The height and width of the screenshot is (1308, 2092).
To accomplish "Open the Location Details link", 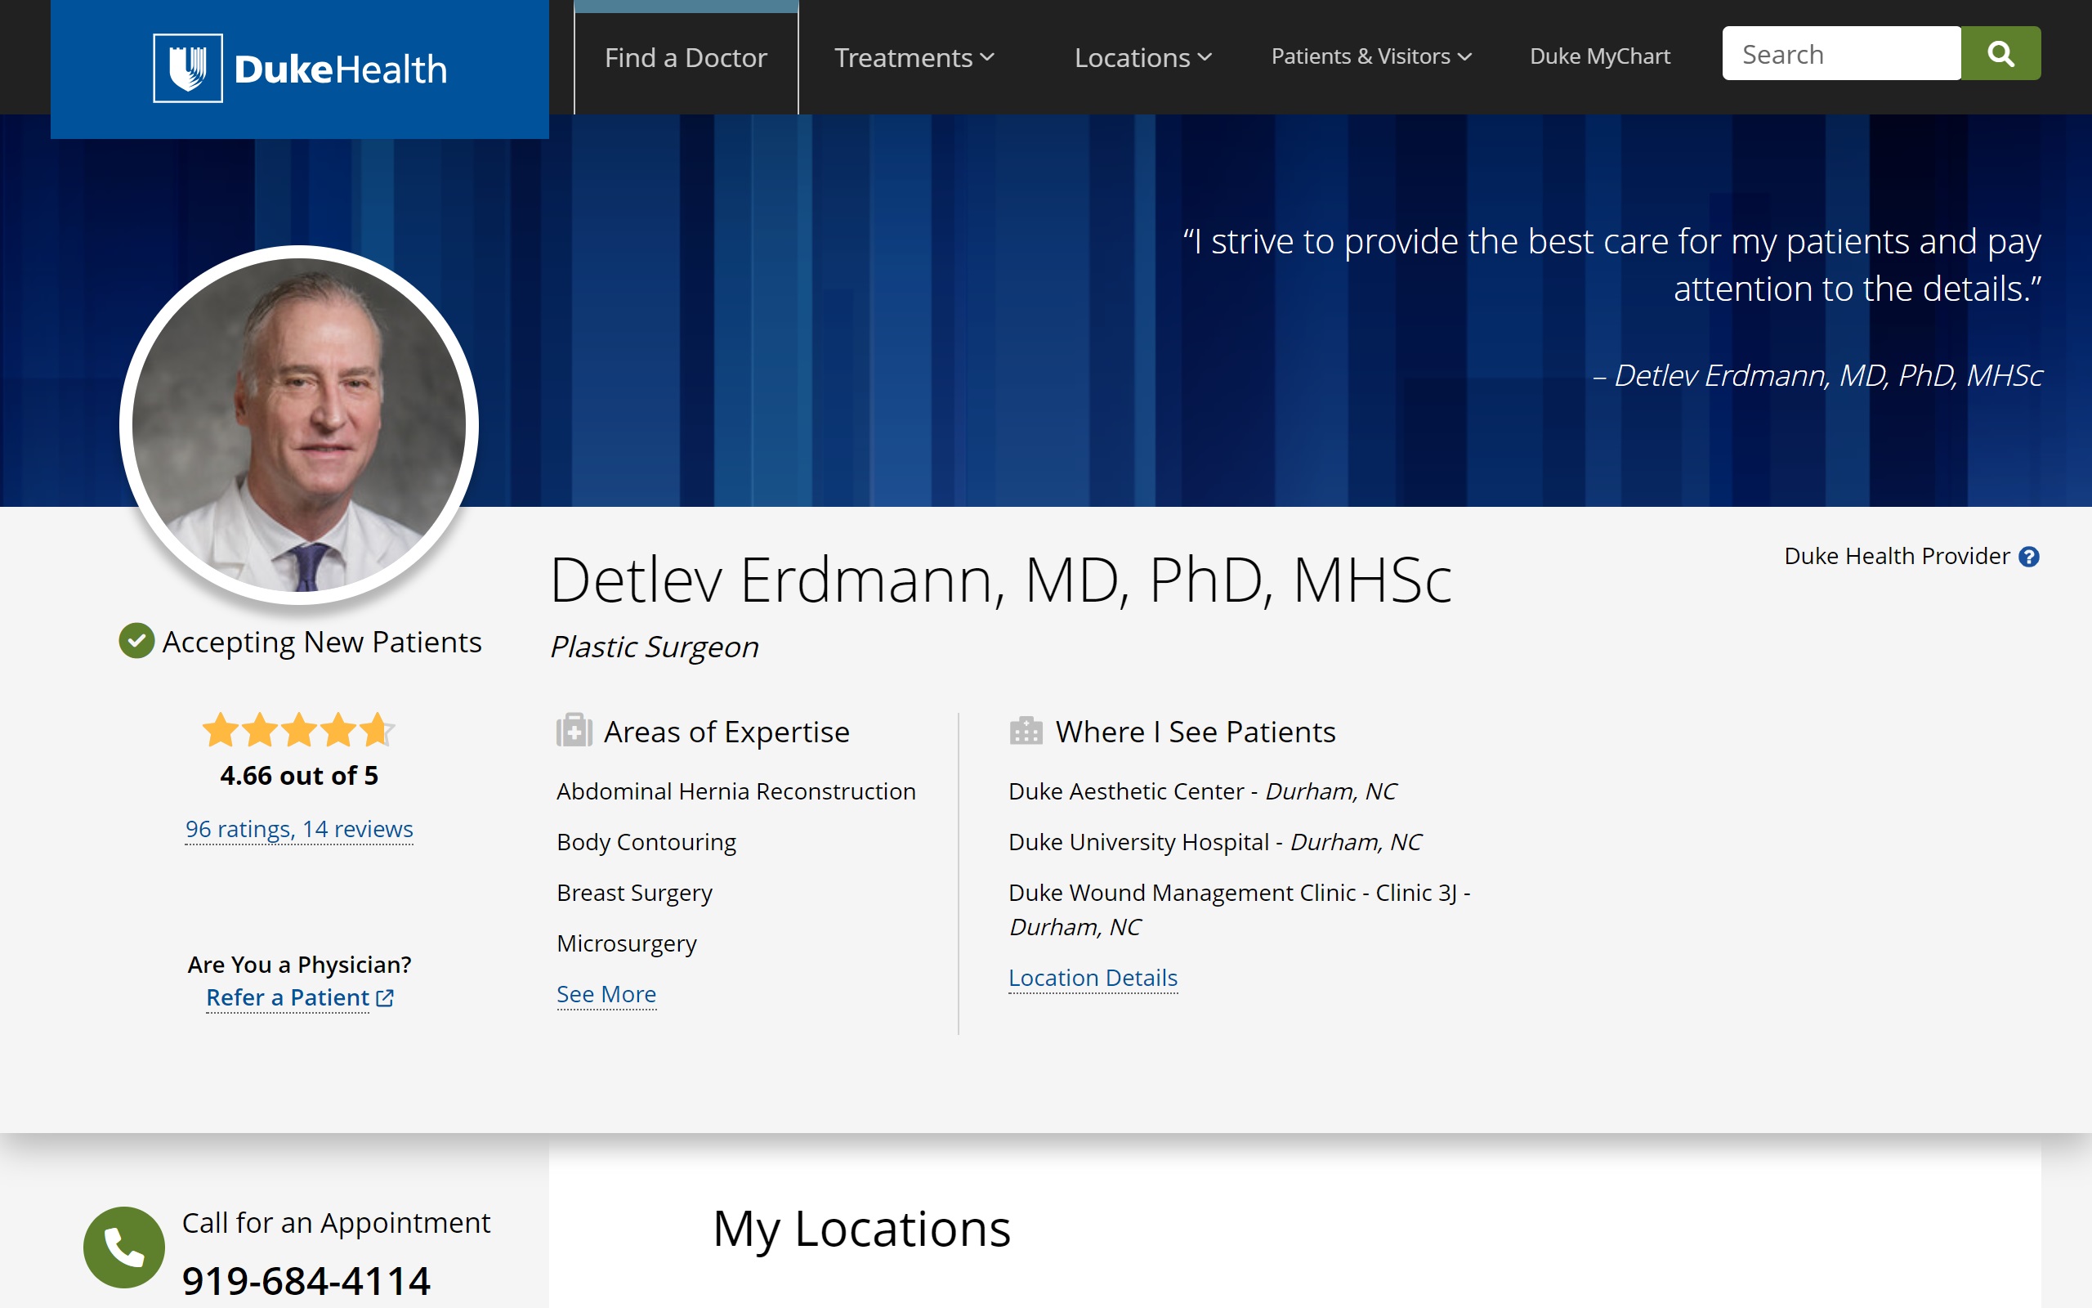I will pos(1093,978).
